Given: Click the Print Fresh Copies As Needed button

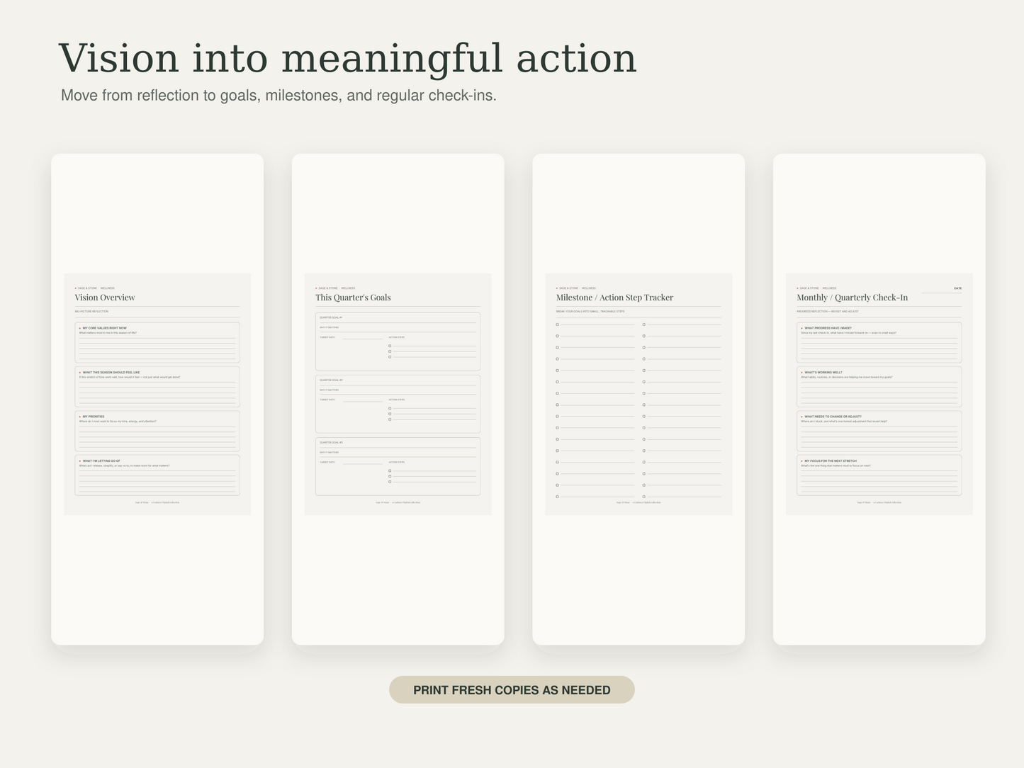Looking at the screenshot, I should pyautogui.click(x=512, y=690).
